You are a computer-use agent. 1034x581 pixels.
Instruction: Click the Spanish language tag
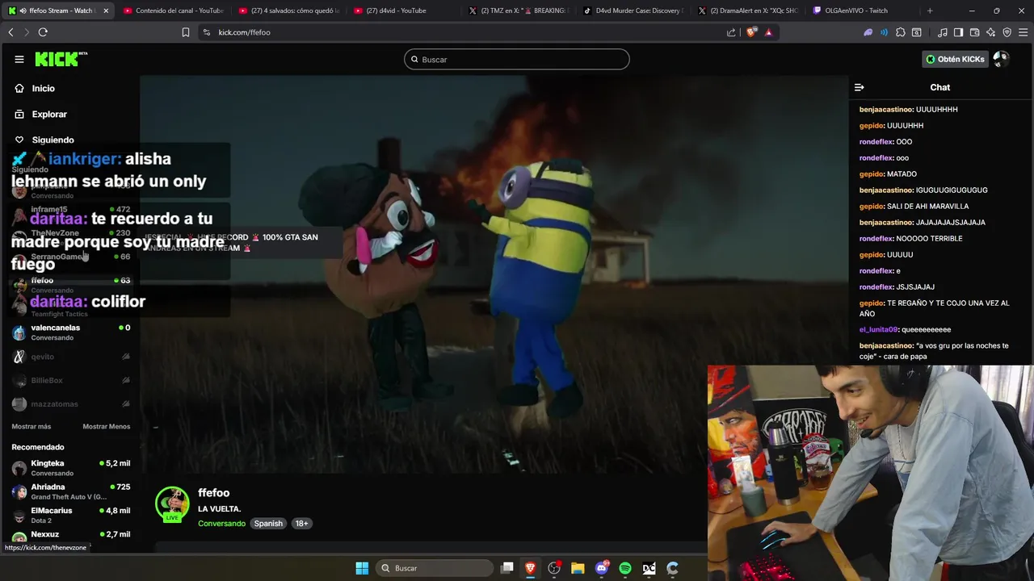(x=268, y=523)
